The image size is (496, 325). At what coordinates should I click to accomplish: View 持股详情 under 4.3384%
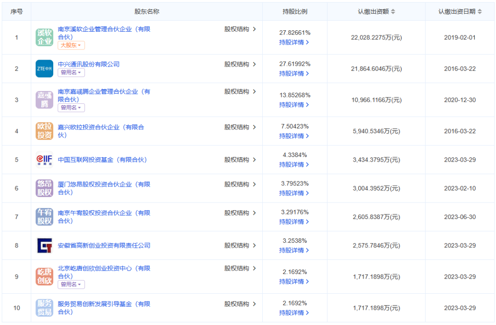[294, 164]
